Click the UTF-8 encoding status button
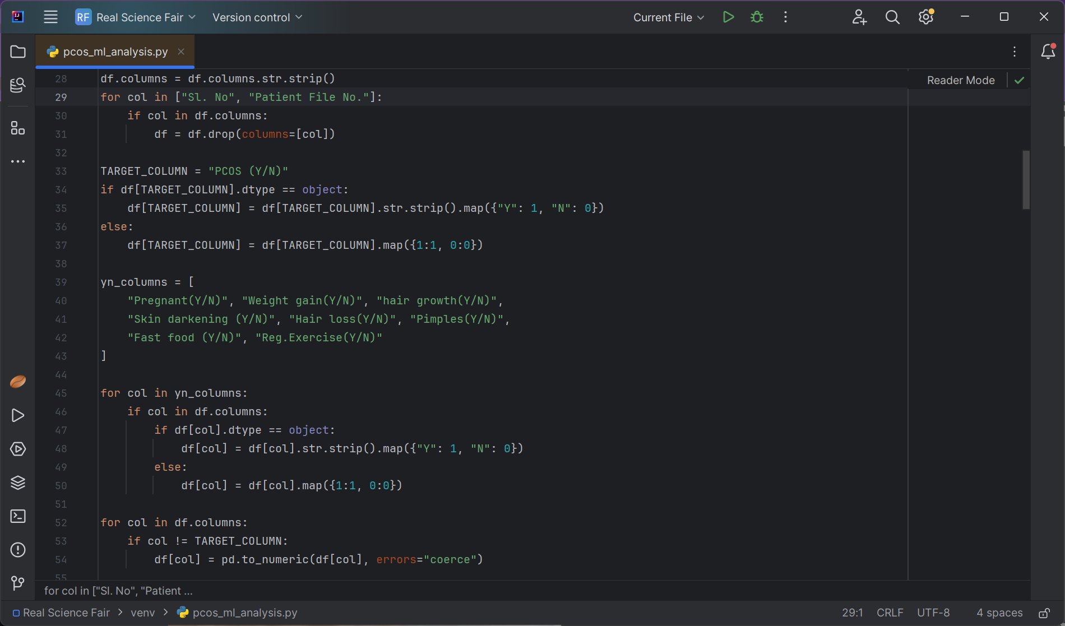 (933, 613)
